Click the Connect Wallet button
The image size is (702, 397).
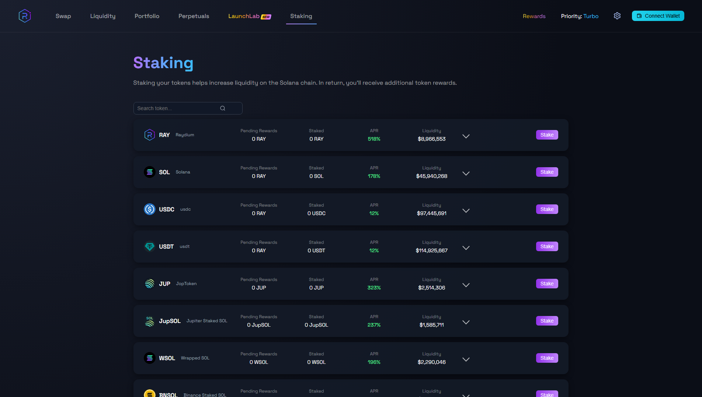pyautogui.click(x=658, y=16)
